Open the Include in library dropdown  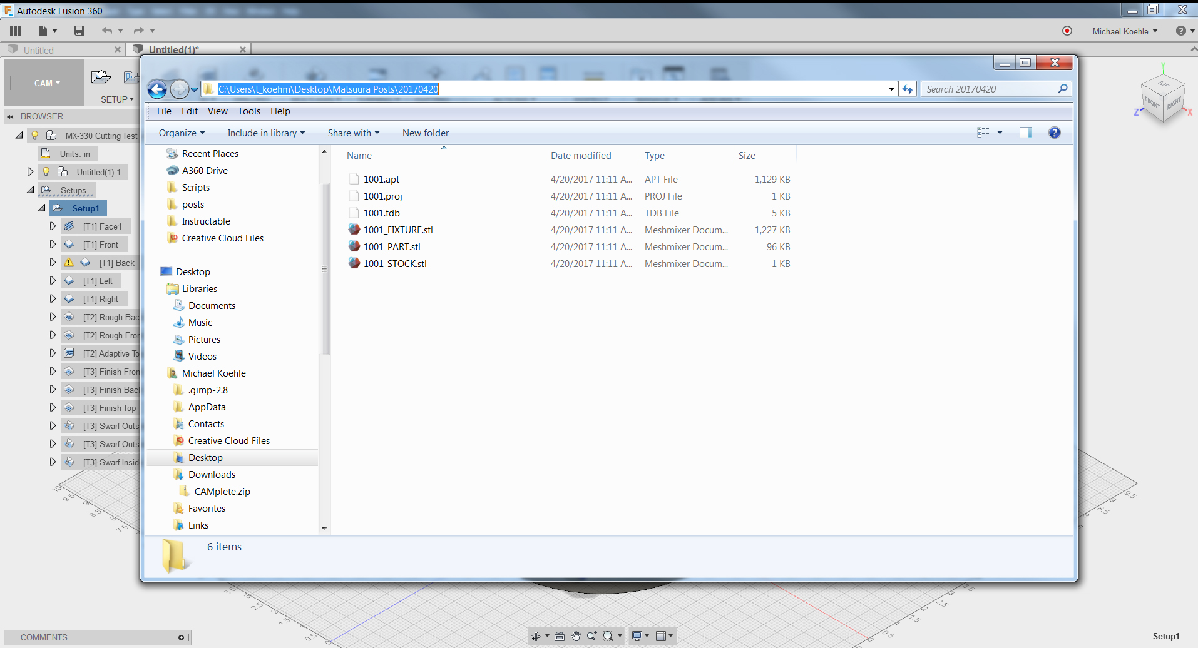click(x=266, y=133)
